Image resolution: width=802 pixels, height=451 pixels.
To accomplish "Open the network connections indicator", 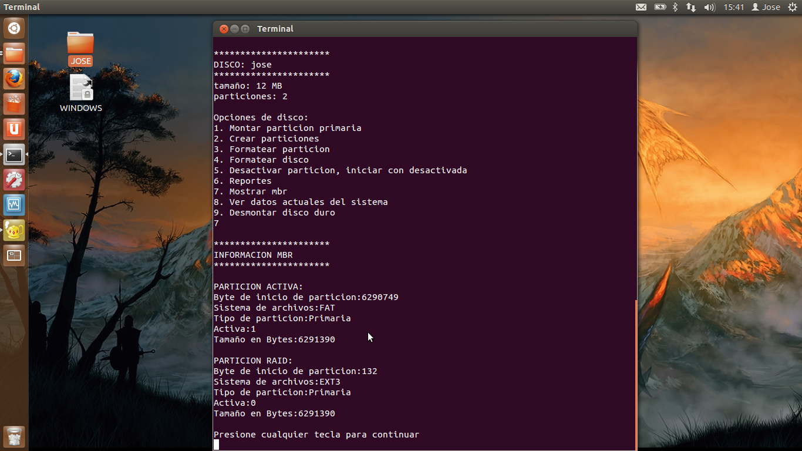I will 691,7.
